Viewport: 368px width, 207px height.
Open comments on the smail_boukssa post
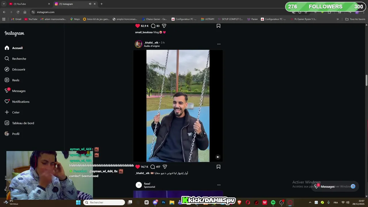click(153, 26)
